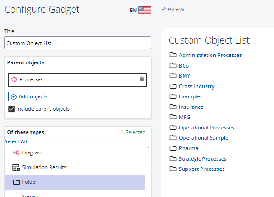This screenshot has height=197, width=274.
Task: Deselect the highlighted Folder type row
Action: pyautogui.click(x=75, y=182)
